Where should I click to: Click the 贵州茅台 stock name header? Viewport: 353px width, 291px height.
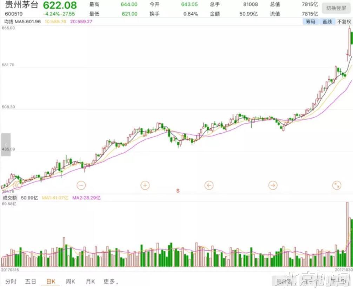(22, 6)
